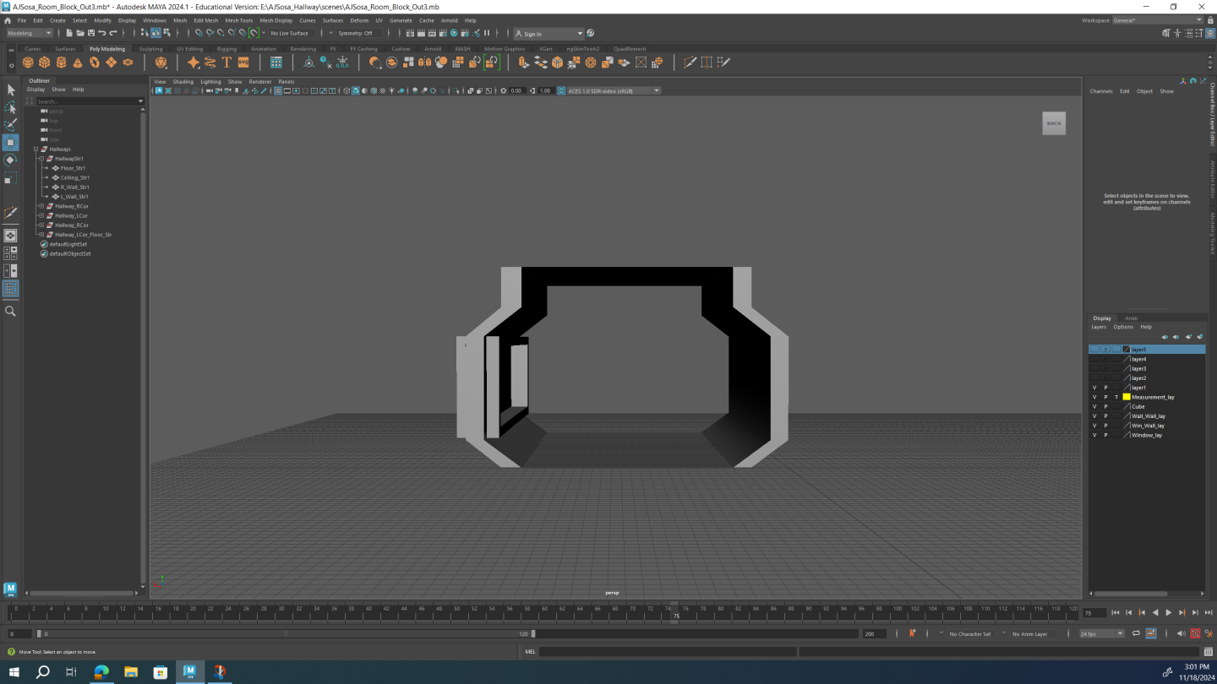Create a polygon cylinder from shelf

(x=61, y=62)
